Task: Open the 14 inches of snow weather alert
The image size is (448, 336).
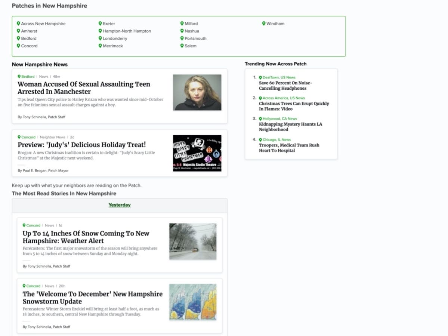Action: [x=86, y=237]
